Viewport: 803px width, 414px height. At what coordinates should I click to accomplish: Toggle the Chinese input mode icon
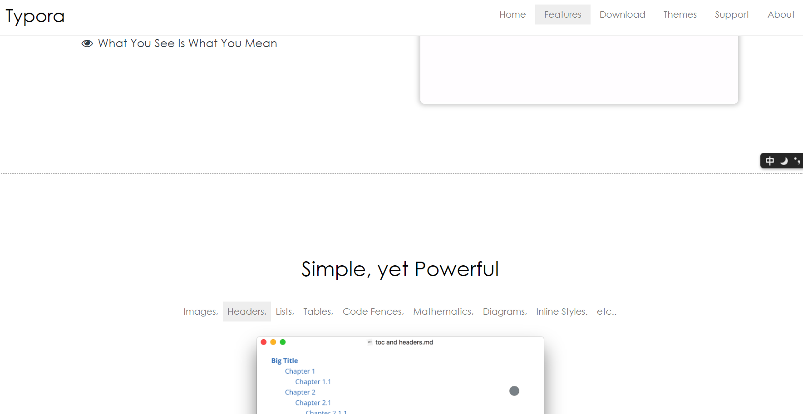[x=770, y=161]
